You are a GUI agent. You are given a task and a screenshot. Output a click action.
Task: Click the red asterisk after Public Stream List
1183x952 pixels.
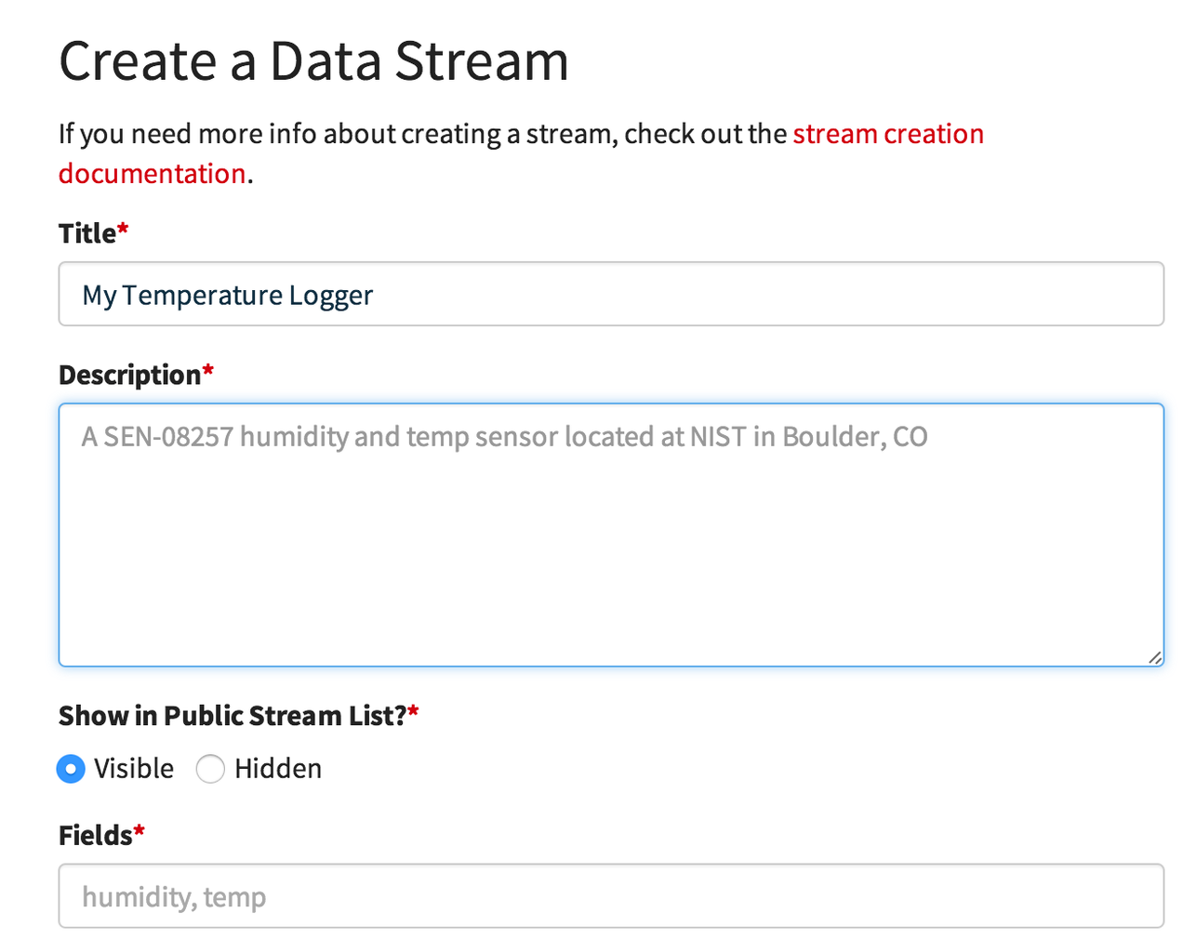pos(414,711)
